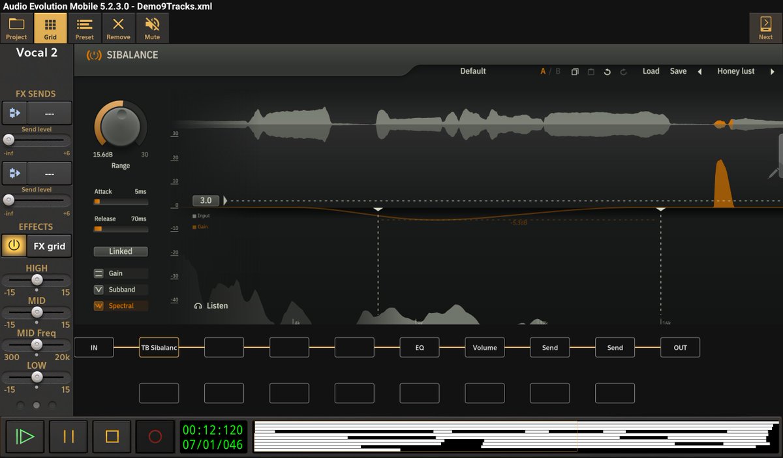Toggle the Effects power button
This screenshot has width=783, height=458.
pyautogui.click(x=14, y=247)
